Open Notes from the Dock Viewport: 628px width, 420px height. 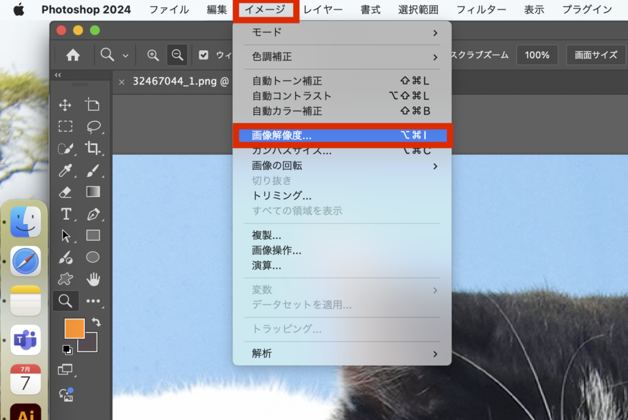point(26,301)
